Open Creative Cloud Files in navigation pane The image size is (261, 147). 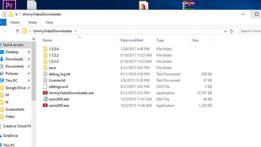(x=17, y=126)
